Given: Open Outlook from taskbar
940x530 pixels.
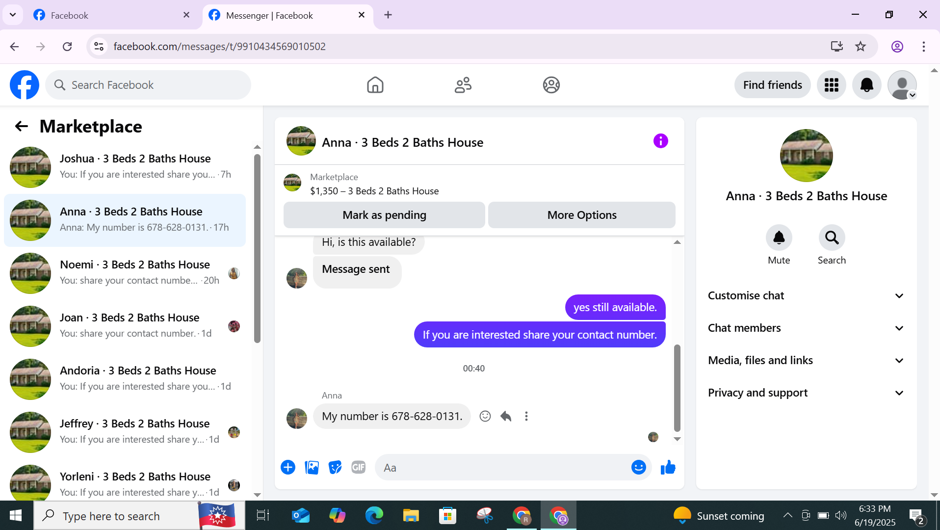Looking at the screenshot, I should (x=300, y=515).
